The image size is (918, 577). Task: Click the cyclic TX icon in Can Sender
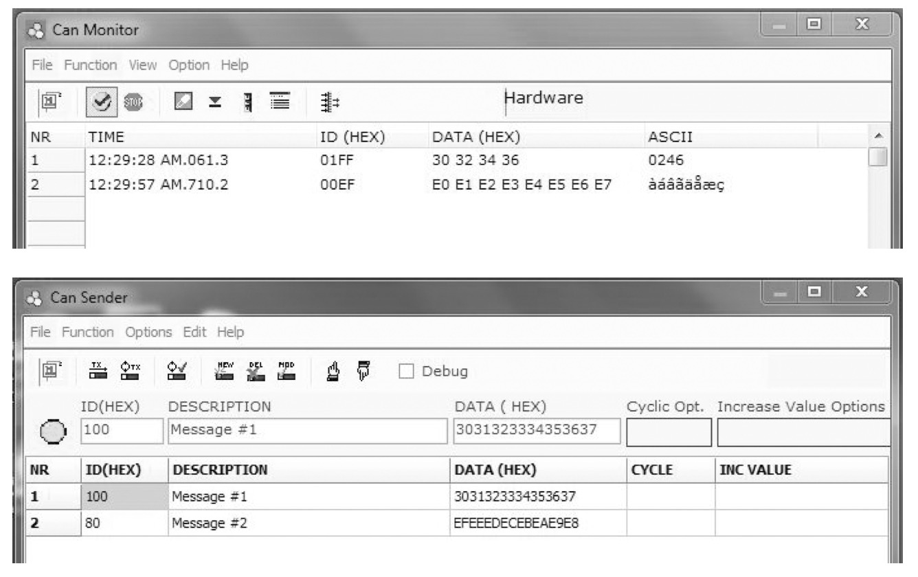tap(128, 372)
